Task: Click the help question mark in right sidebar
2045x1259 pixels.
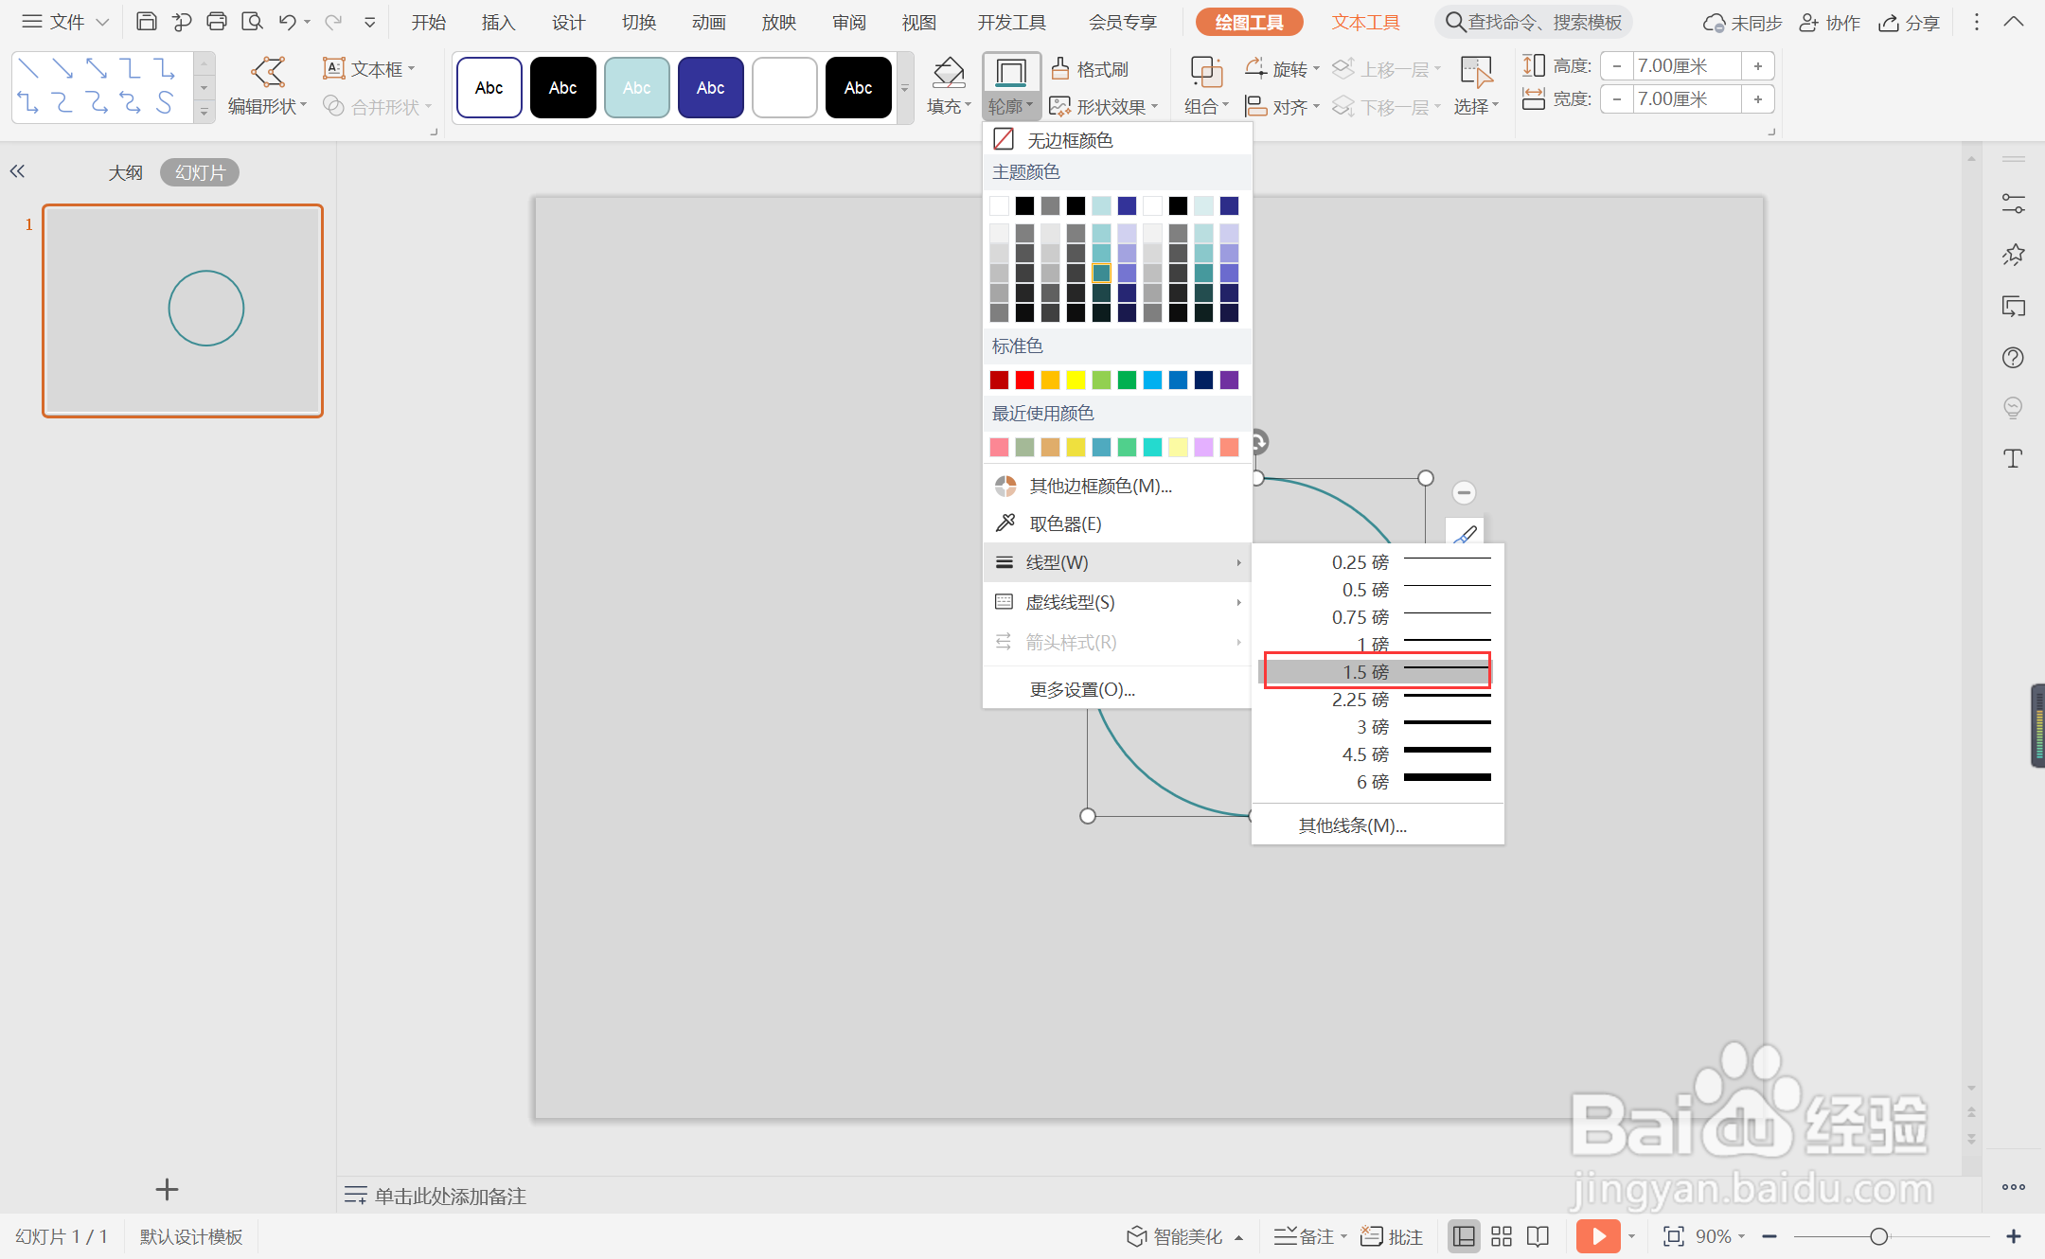Action: pyautogui.click(x=2013, y=358)
